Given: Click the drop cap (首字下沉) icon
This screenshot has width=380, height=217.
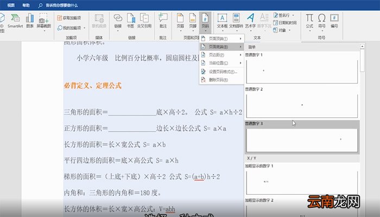Looking at the screenshot, I should click(264, 21).
